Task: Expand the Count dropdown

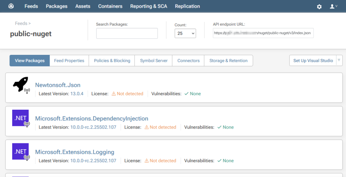Action: click(x=185, y=33)
